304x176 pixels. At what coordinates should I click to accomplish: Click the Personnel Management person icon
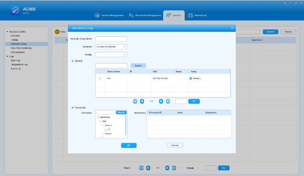131,15
